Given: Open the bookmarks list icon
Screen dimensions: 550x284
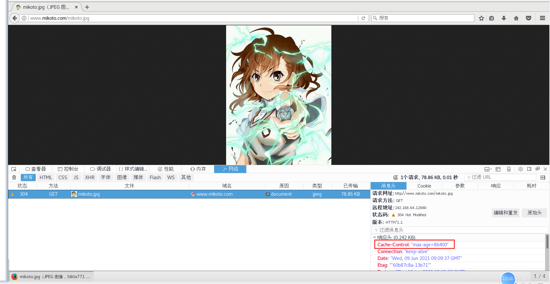Looking at the screenshot, I should pyautogui.click(x=492, y=18).
